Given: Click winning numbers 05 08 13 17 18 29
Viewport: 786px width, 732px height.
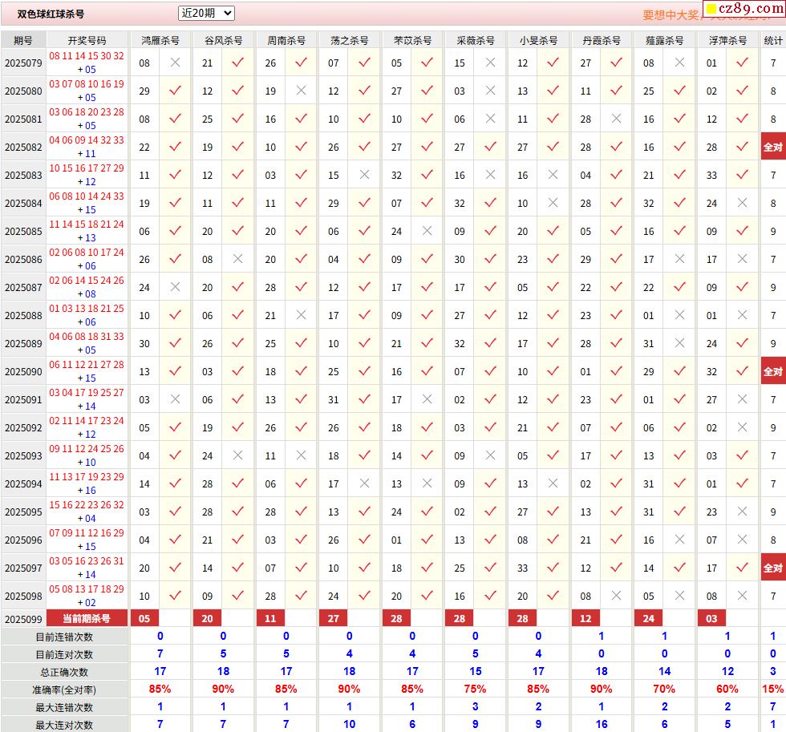Looking at the screenshot, I should tap(87, 588).
